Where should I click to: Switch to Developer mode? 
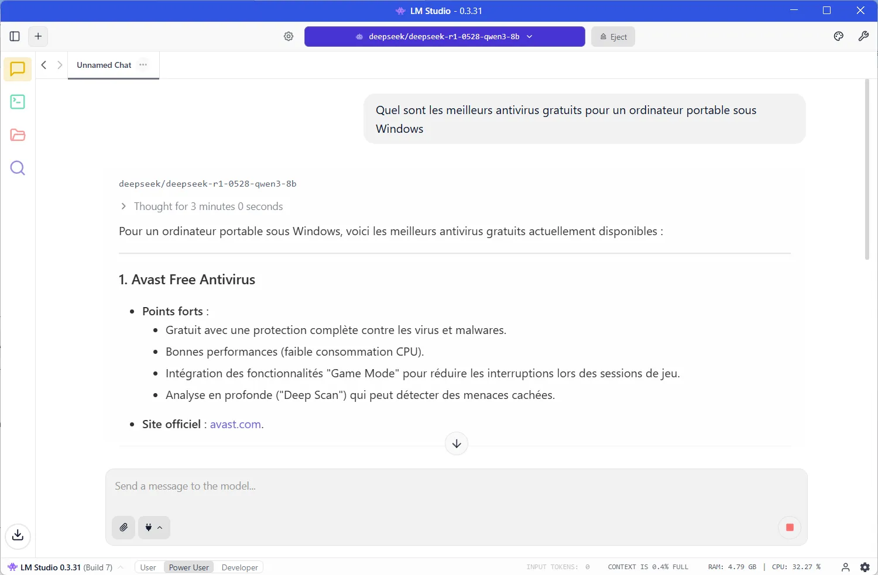239,567
